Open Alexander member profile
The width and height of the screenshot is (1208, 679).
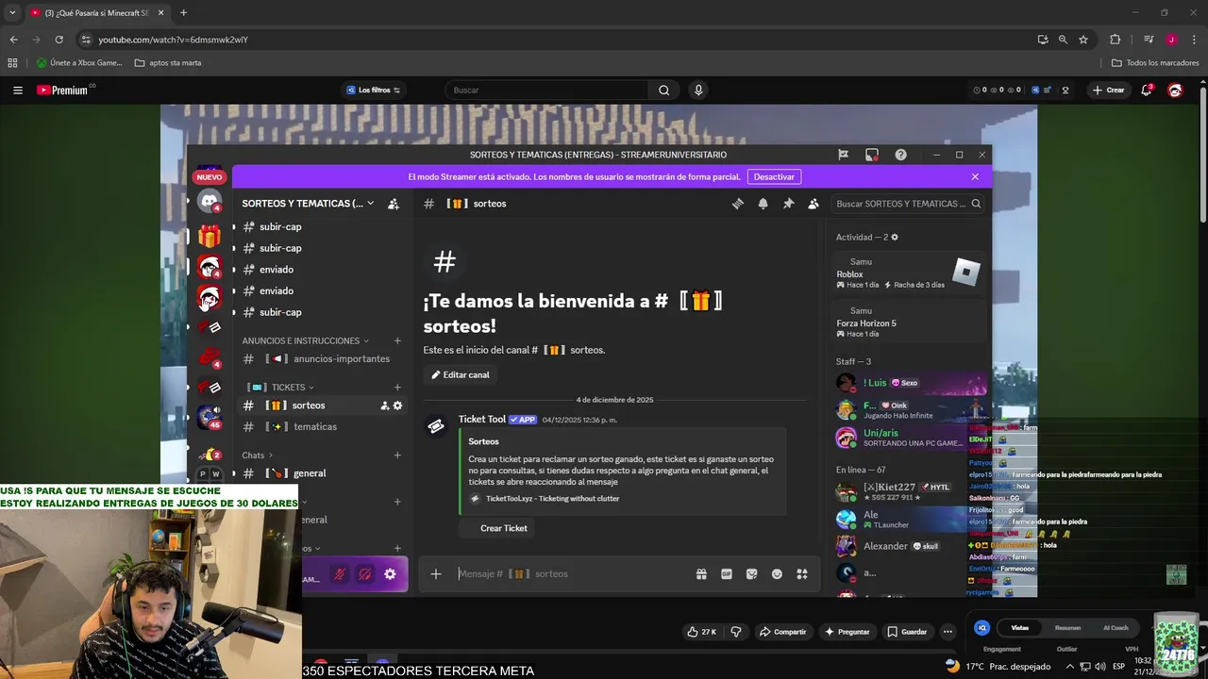pyautogui.click(x=908, y=546)
